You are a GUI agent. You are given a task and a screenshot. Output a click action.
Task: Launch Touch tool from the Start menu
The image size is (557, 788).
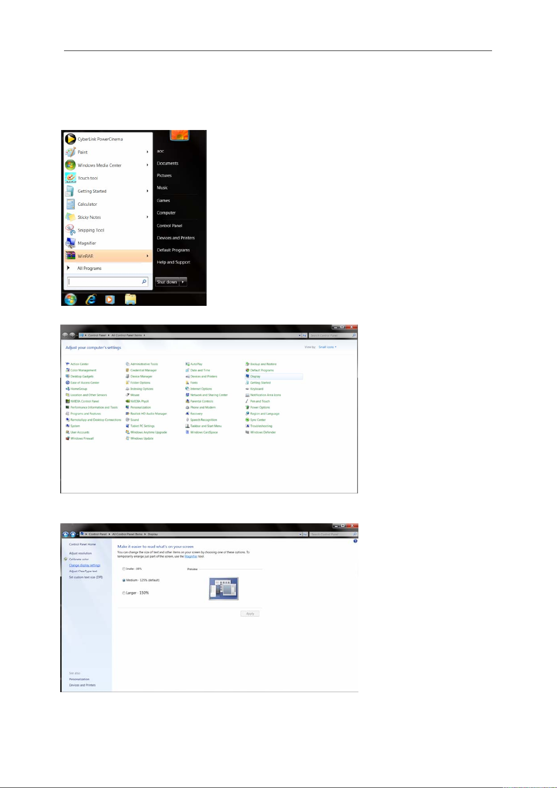[x=87, y=178]
